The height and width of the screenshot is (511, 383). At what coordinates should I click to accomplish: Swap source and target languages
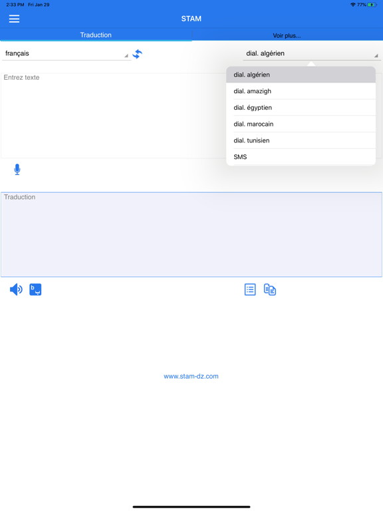pos(138,54)
